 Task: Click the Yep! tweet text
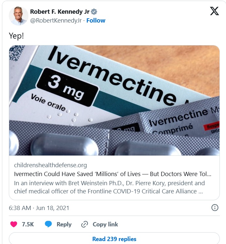[x=16, y=36]
